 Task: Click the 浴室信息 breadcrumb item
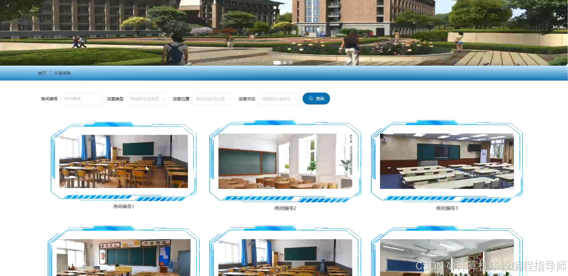pos(63,73)
